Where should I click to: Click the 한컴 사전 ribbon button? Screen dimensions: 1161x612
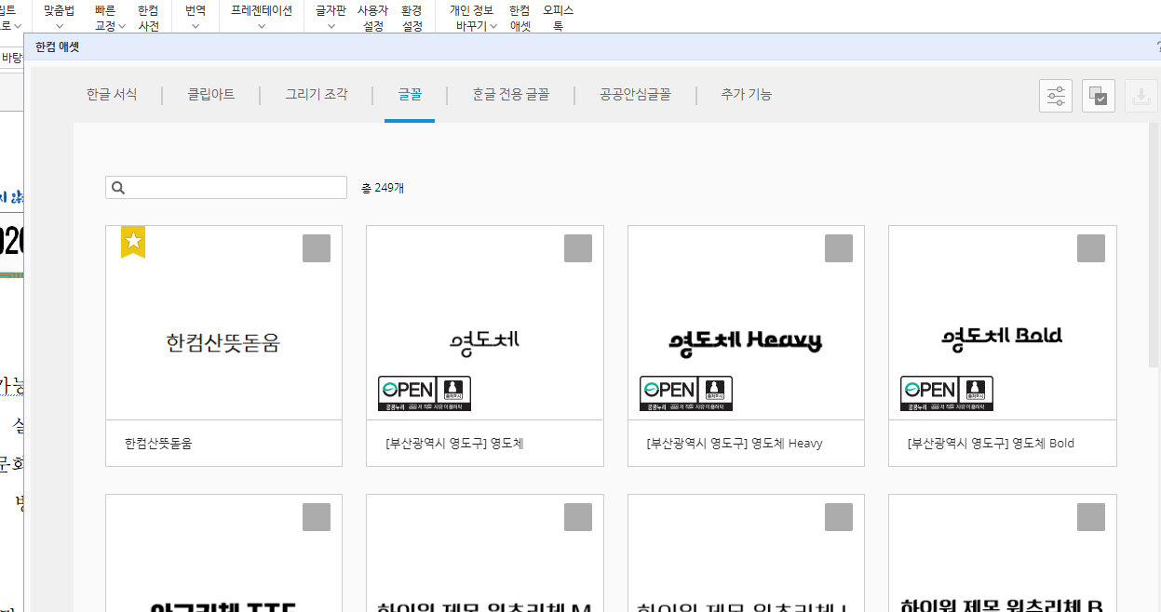pos(148,17)
